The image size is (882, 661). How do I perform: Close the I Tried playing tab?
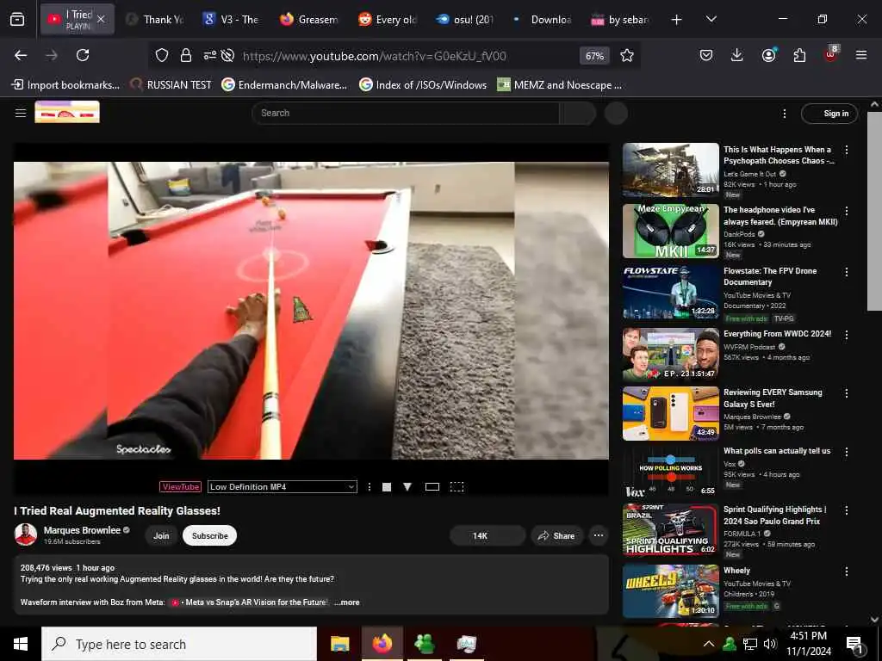(101, 19)
